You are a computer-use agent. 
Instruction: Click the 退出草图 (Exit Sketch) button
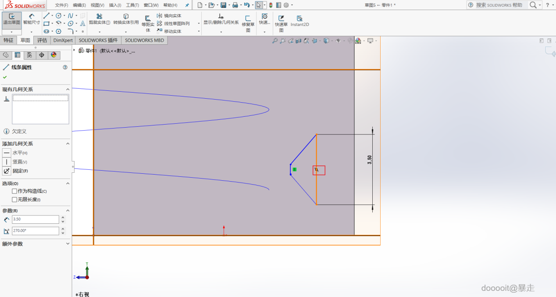(11, 19)
